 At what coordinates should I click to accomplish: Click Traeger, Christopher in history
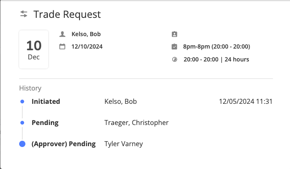click(136, 122)
